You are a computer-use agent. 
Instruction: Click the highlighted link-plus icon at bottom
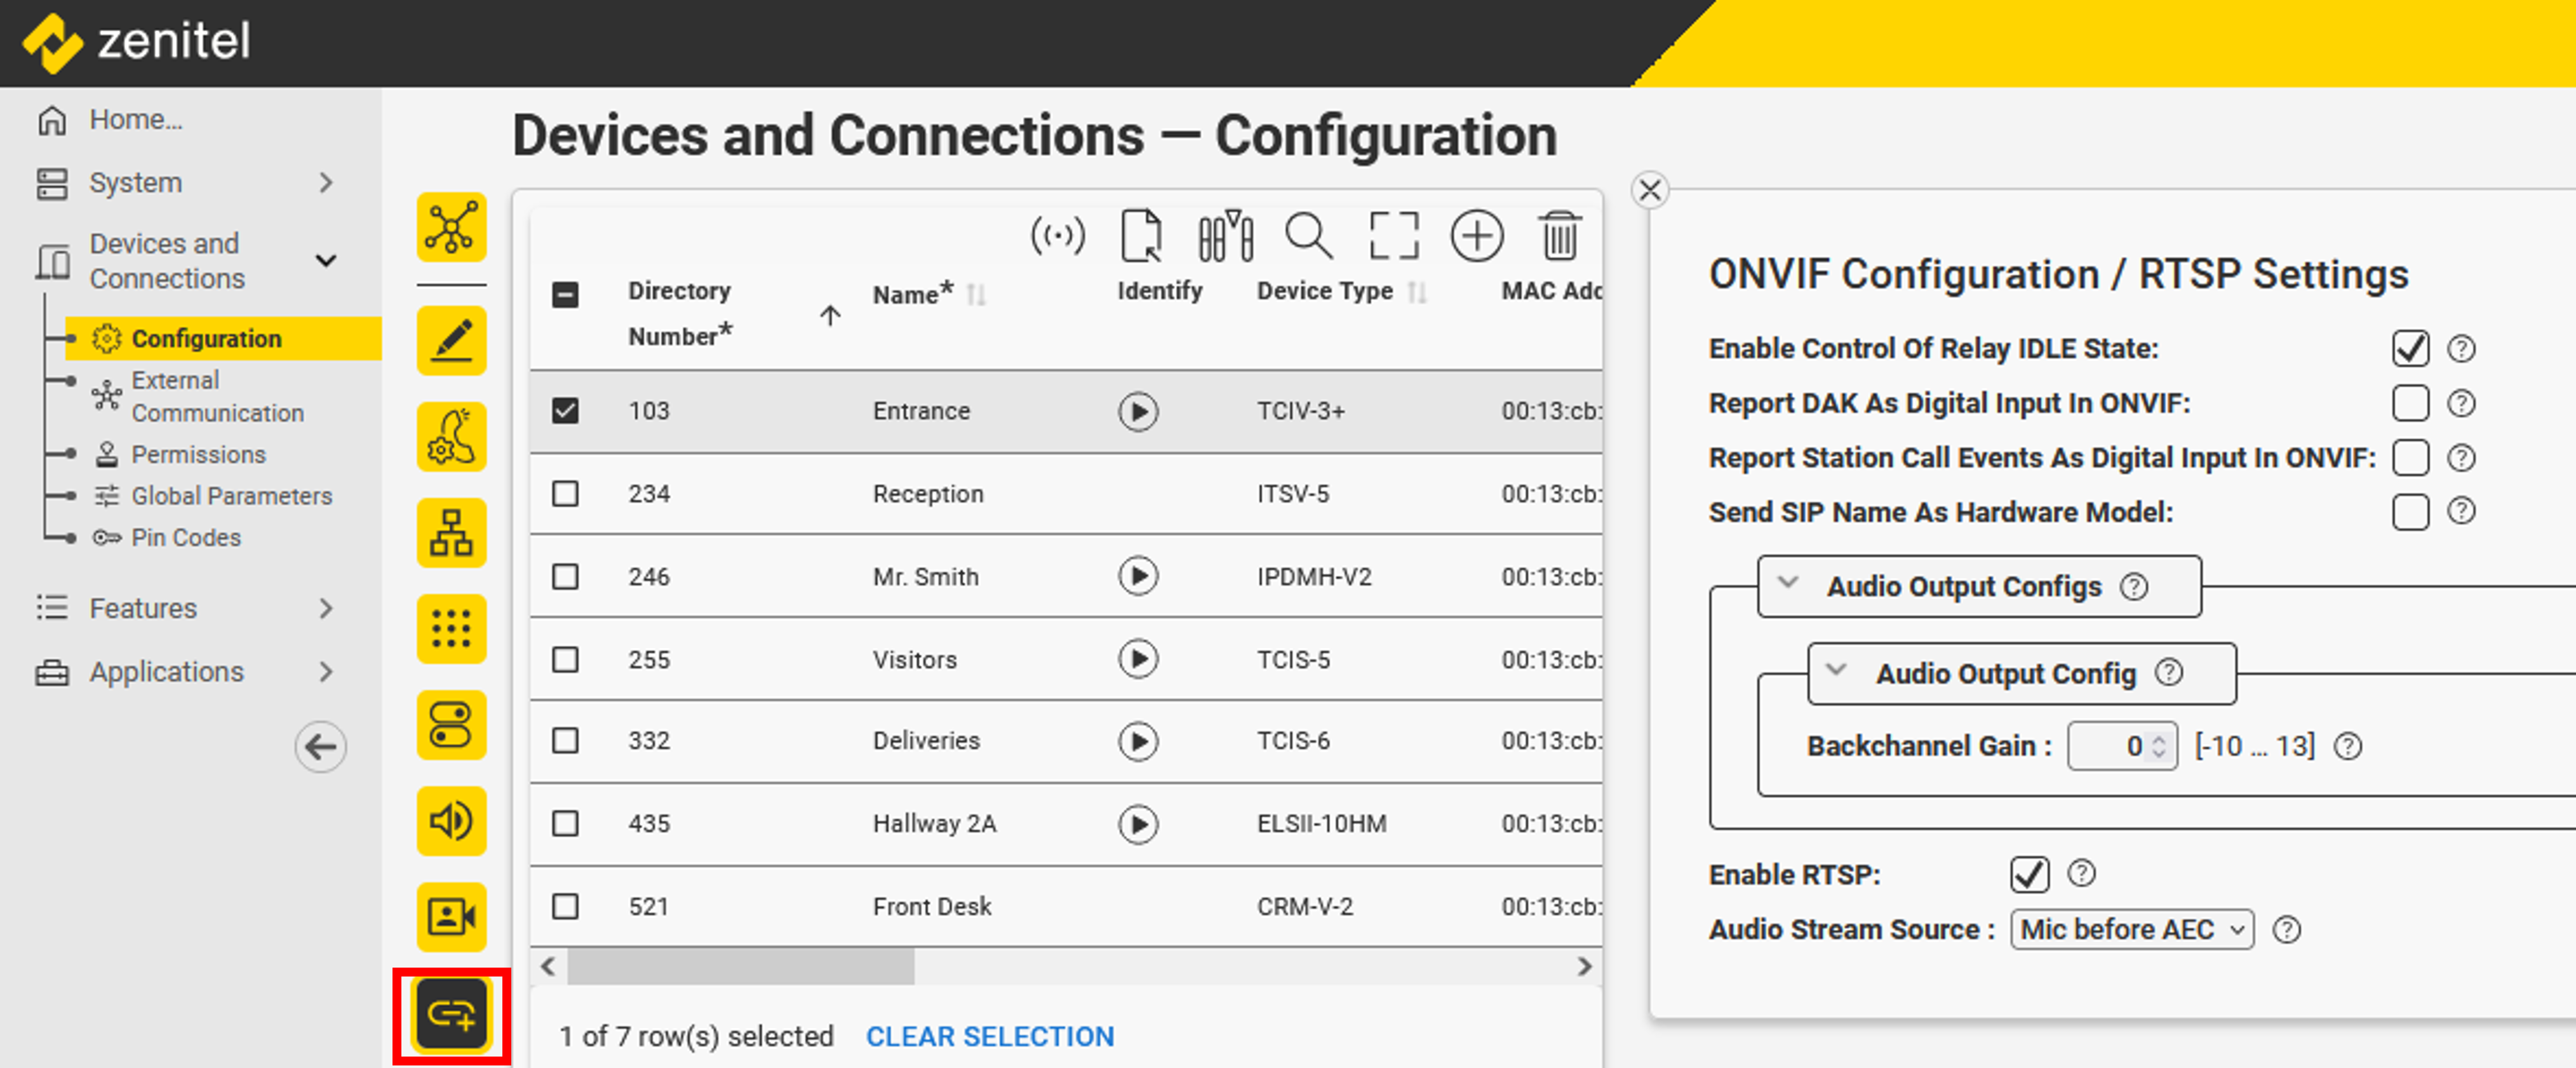coord(451,1014)
